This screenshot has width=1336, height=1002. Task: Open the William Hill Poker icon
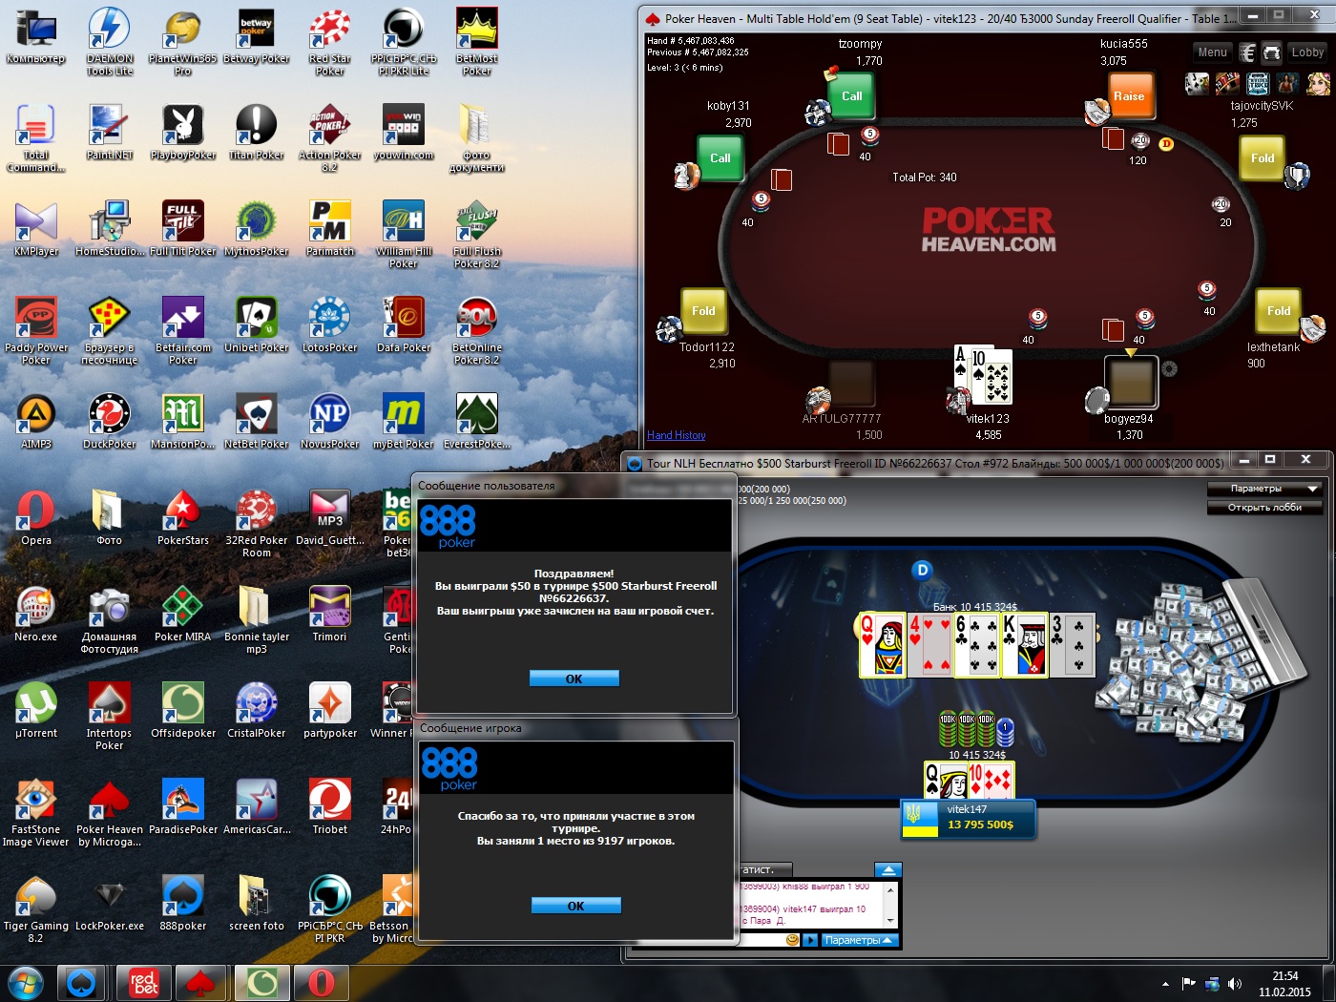403,233
